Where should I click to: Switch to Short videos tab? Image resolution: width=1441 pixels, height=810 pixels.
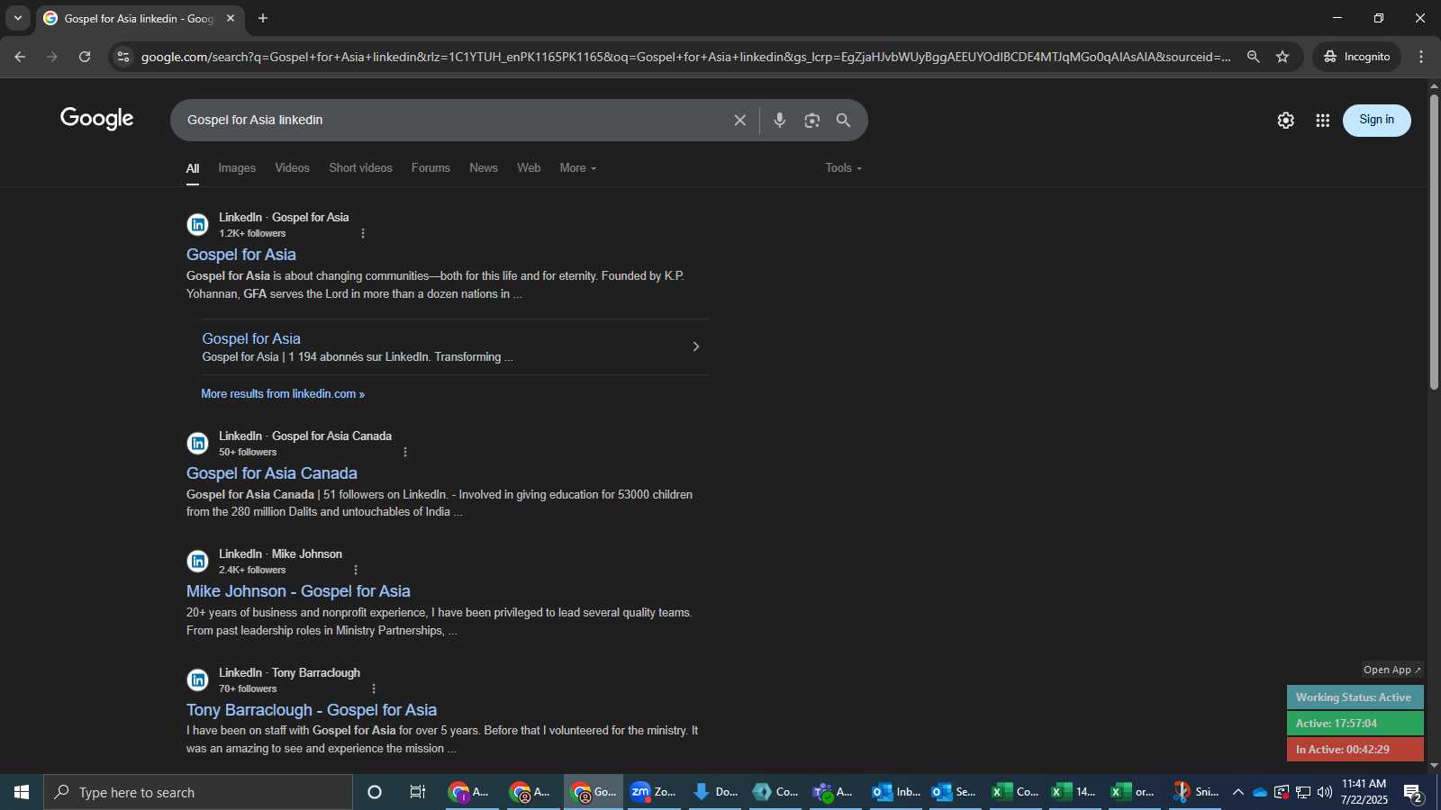[360, 168]
